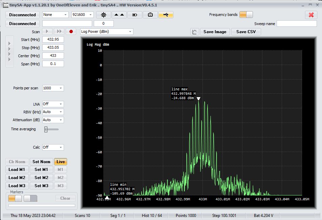This screenshot has height=220, width=322.
Task: Click the brightness sun icon button
Action: pos(104,15)
